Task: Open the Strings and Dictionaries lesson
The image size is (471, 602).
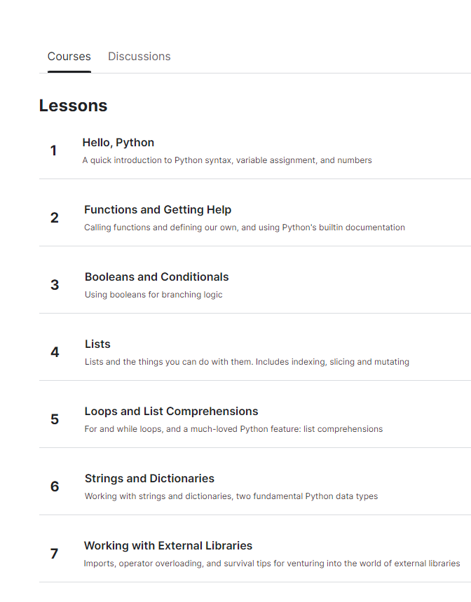Action: coord(149,478)
